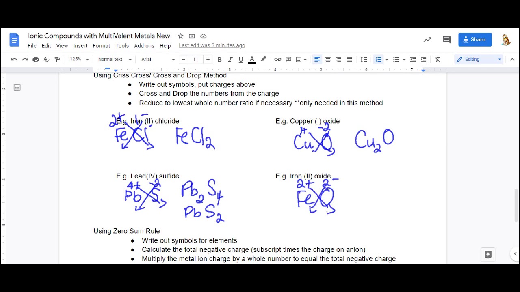Decrease the indent
520x292 pixels.
(413, 60)
